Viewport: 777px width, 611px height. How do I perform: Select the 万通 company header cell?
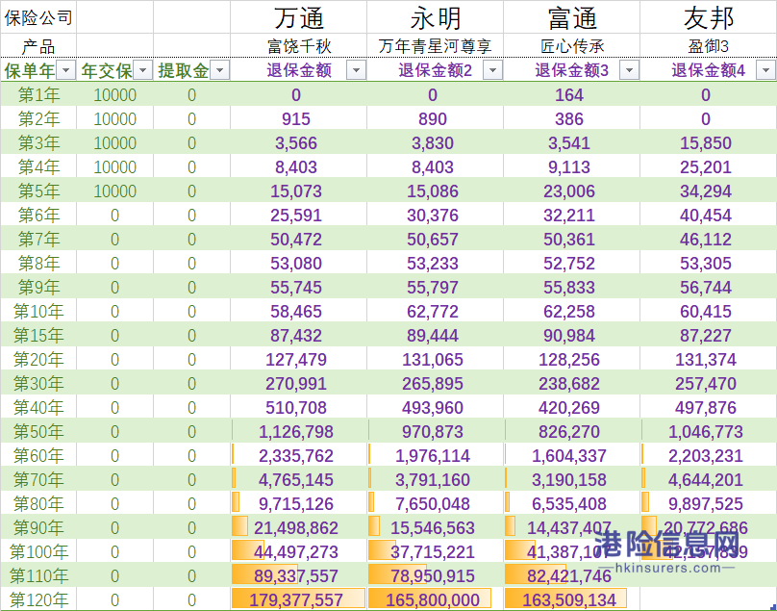pyautogui.click(x=299, y=18)
